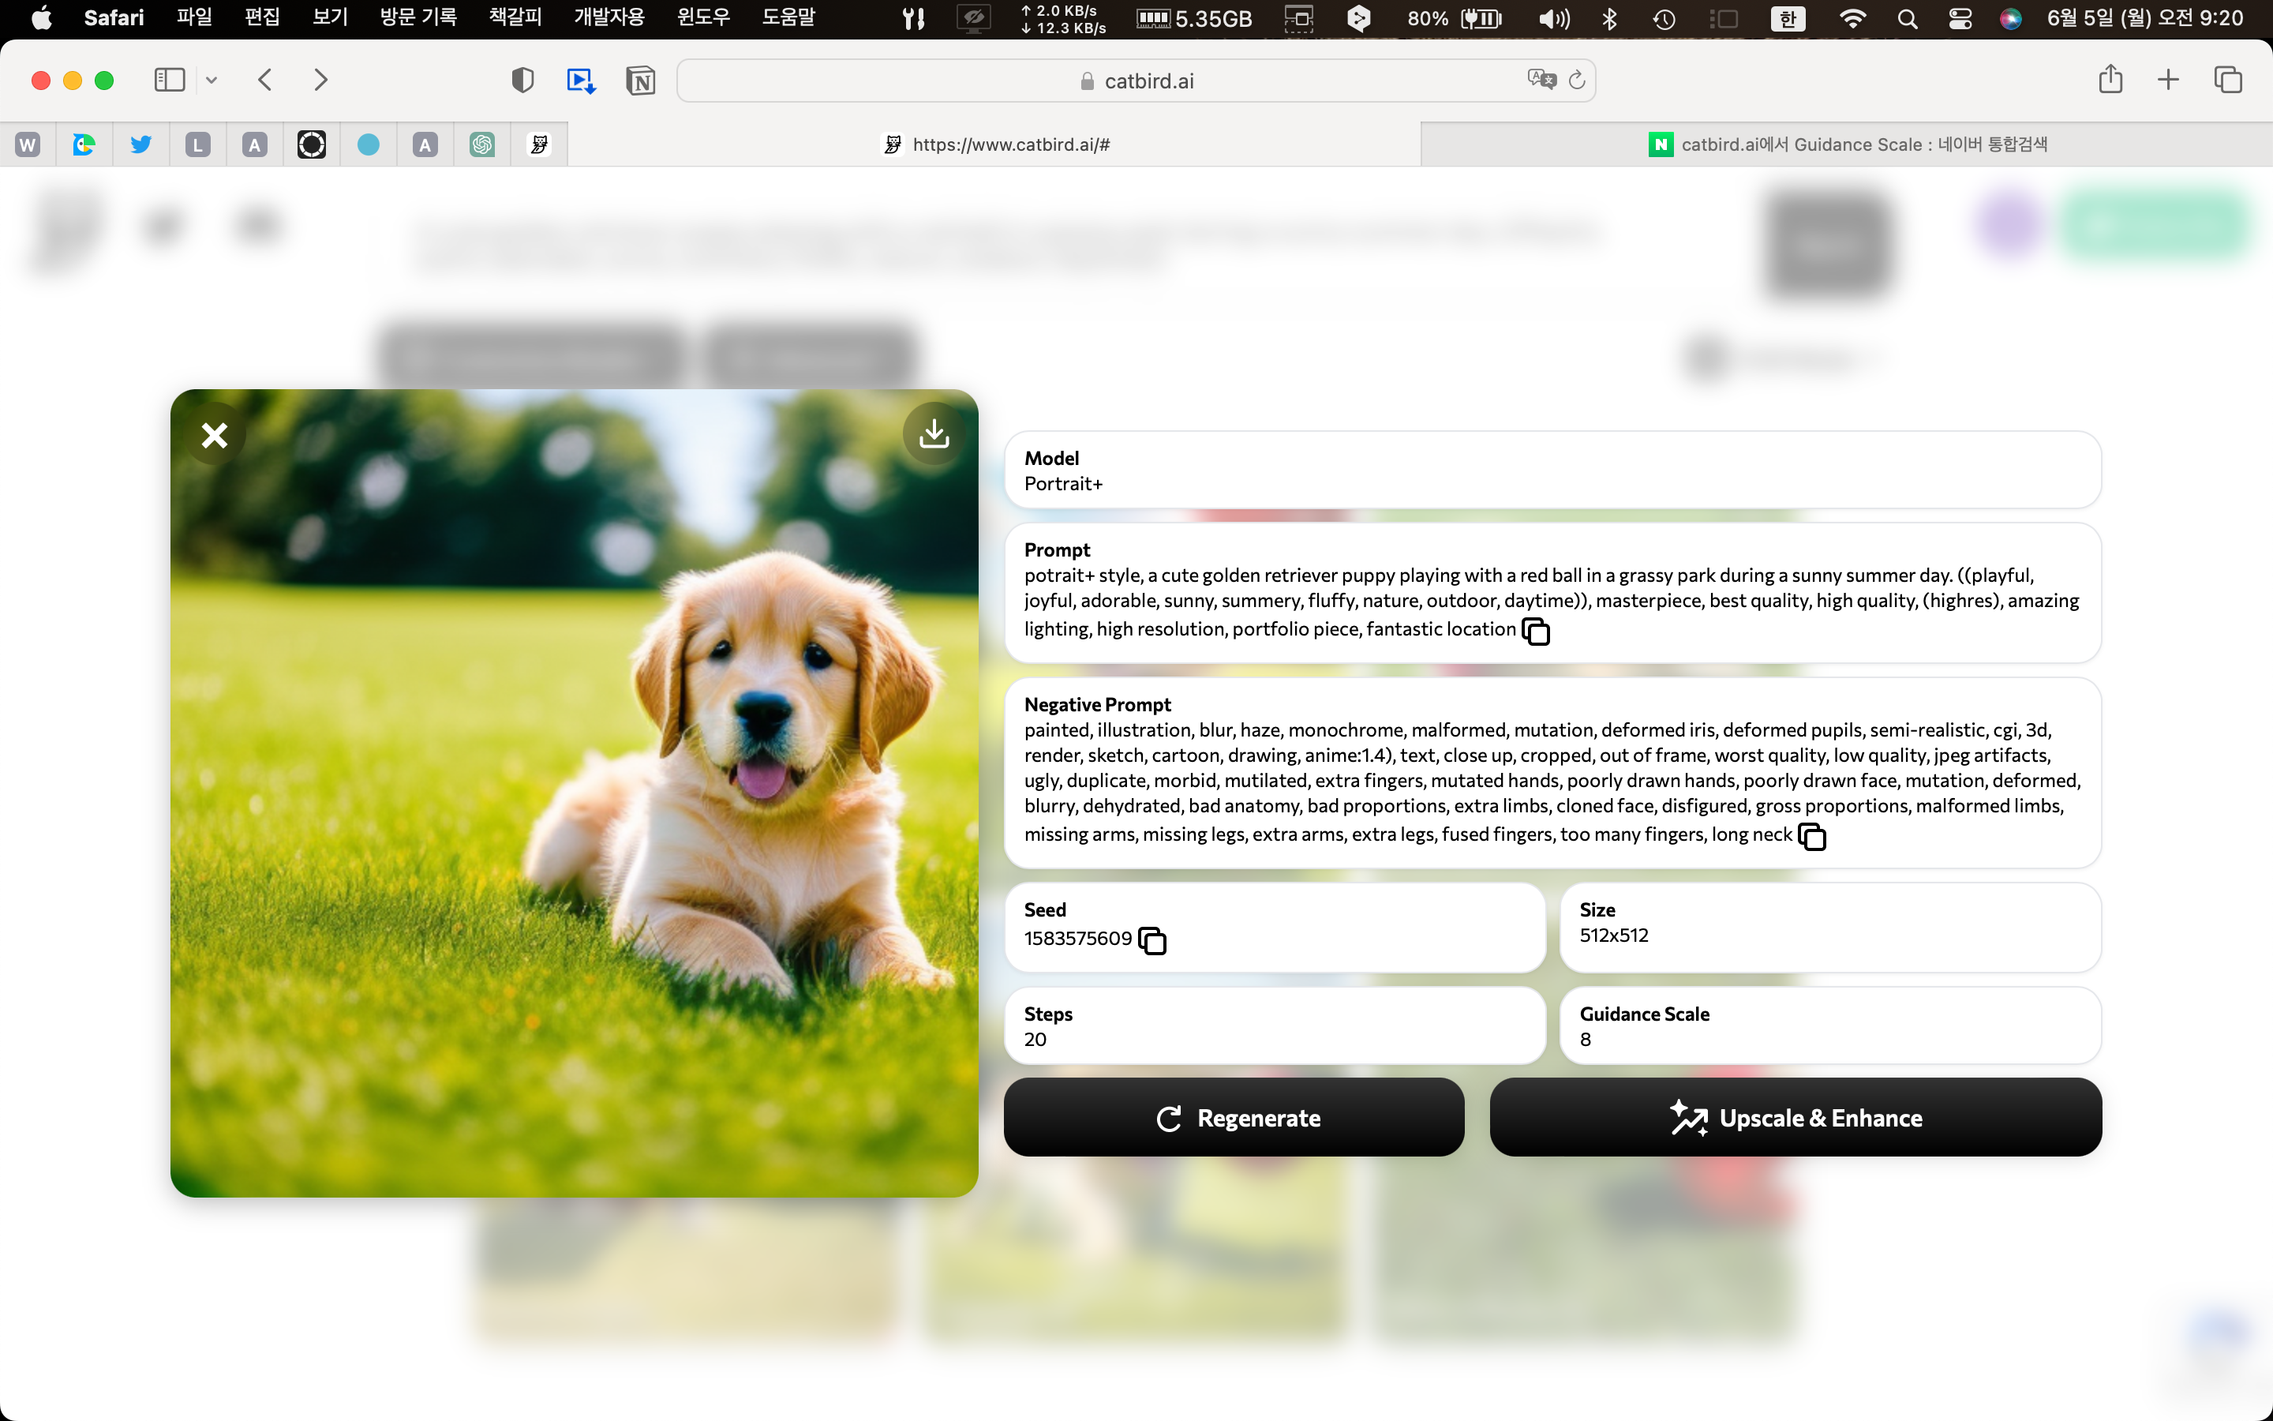Copy the seed number
The height and width of the screenshot is (1421, 2273).
tap(1151, 939)
